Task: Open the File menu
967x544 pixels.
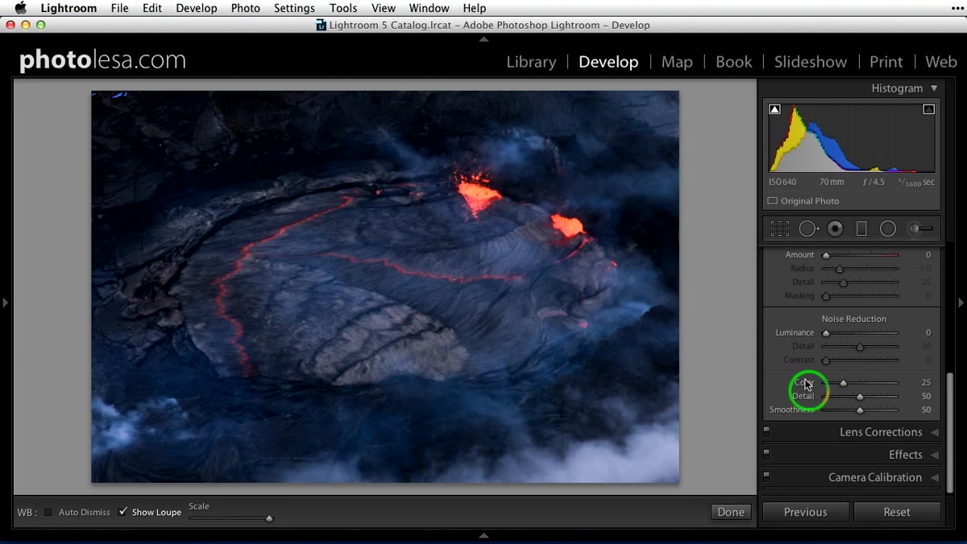Action: [x=120, y=8]
